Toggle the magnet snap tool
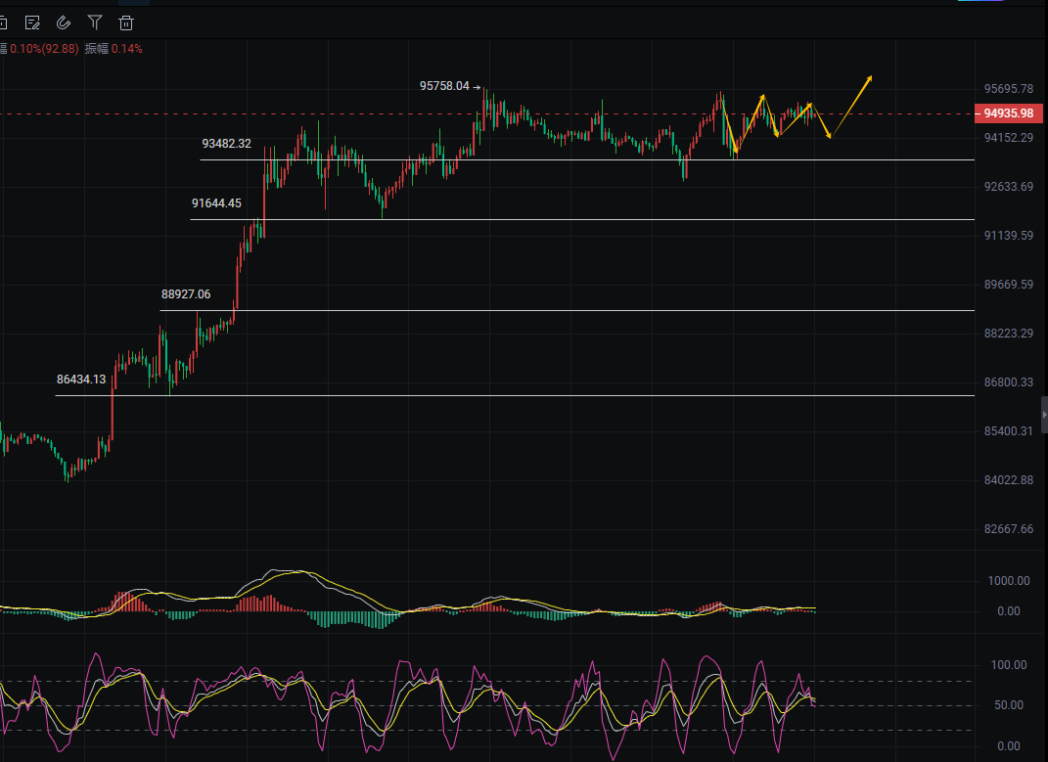 [64, 22]
